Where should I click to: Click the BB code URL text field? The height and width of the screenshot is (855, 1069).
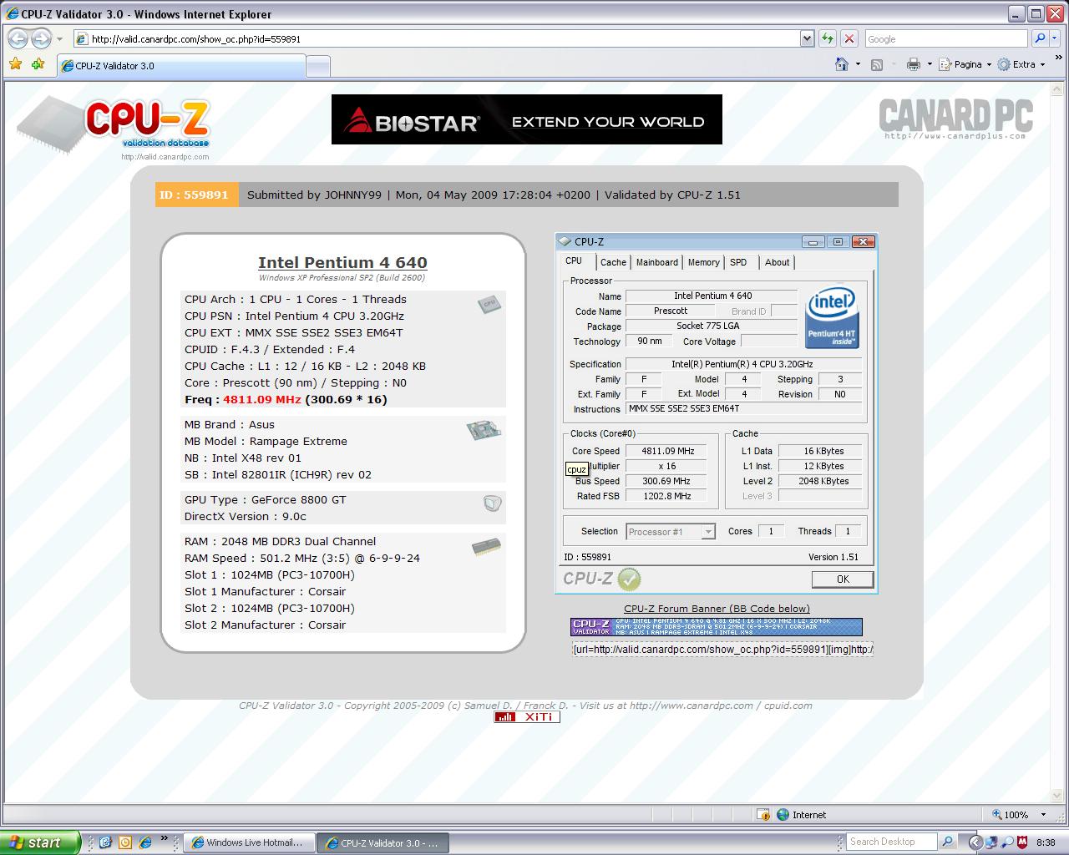[723, 649]
